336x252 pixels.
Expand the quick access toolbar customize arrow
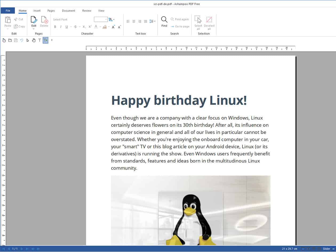[x=52, y=40]
